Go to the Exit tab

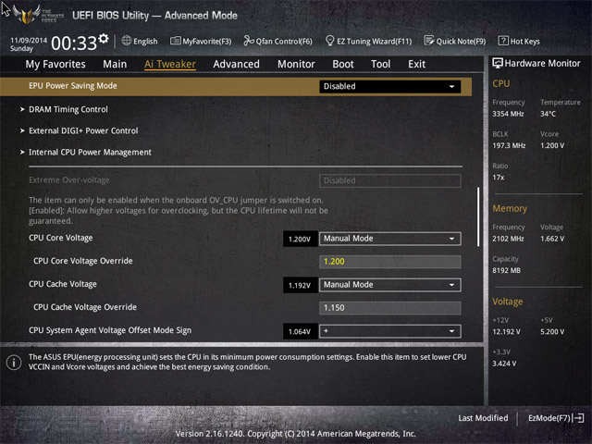point(417,64)
